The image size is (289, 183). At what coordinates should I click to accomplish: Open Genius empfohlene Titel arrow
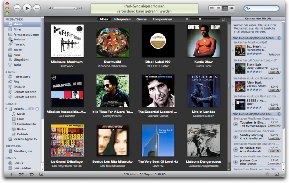279,114
